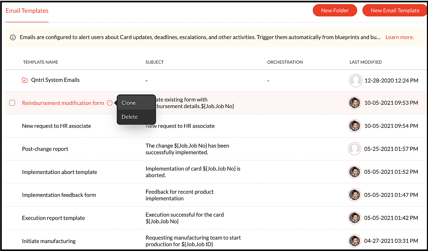Open the Qntrl System Emails folder icon
The width and height of the screenshot is (428, 251).
[25, 80]
